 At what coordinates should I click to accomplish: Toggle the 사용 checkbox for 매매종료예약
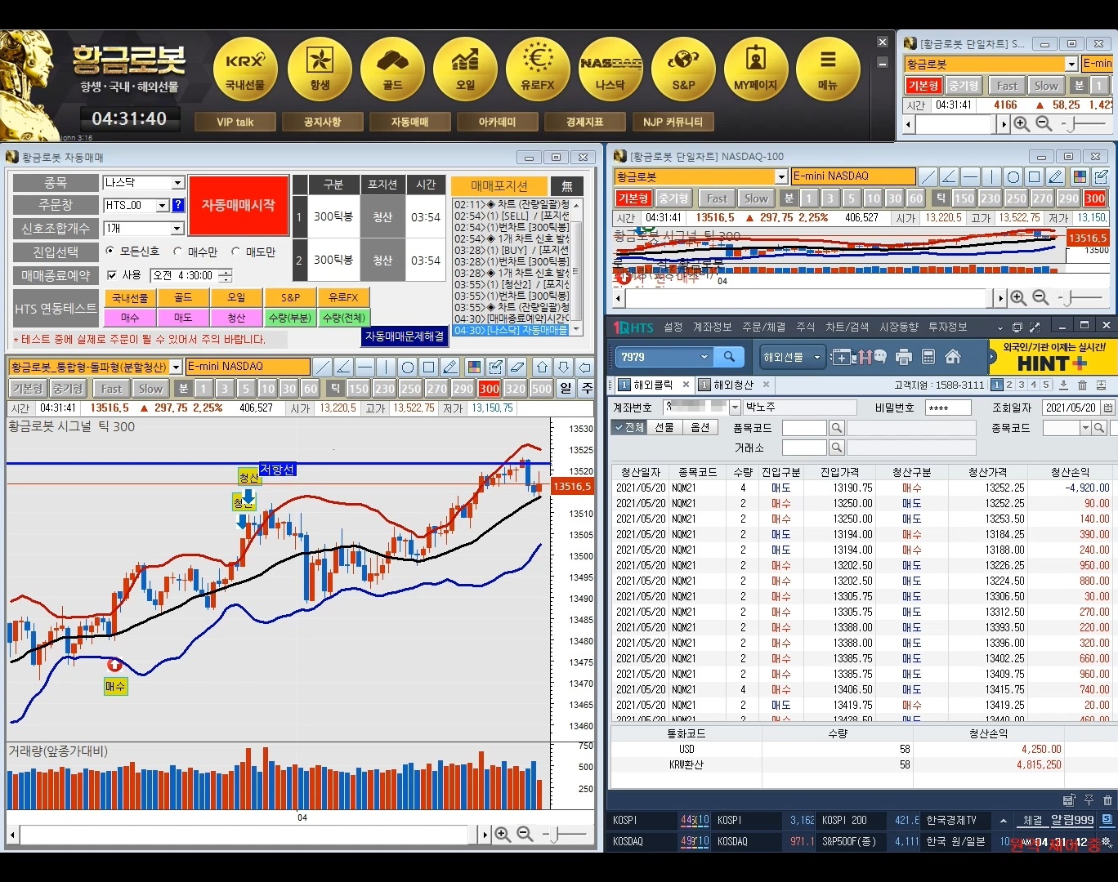pyautogui.click(x=113, y=275)
